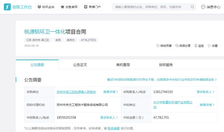
Task: Click 查看详情 for the 采购单位 row
Action: (x=111, y=92)
